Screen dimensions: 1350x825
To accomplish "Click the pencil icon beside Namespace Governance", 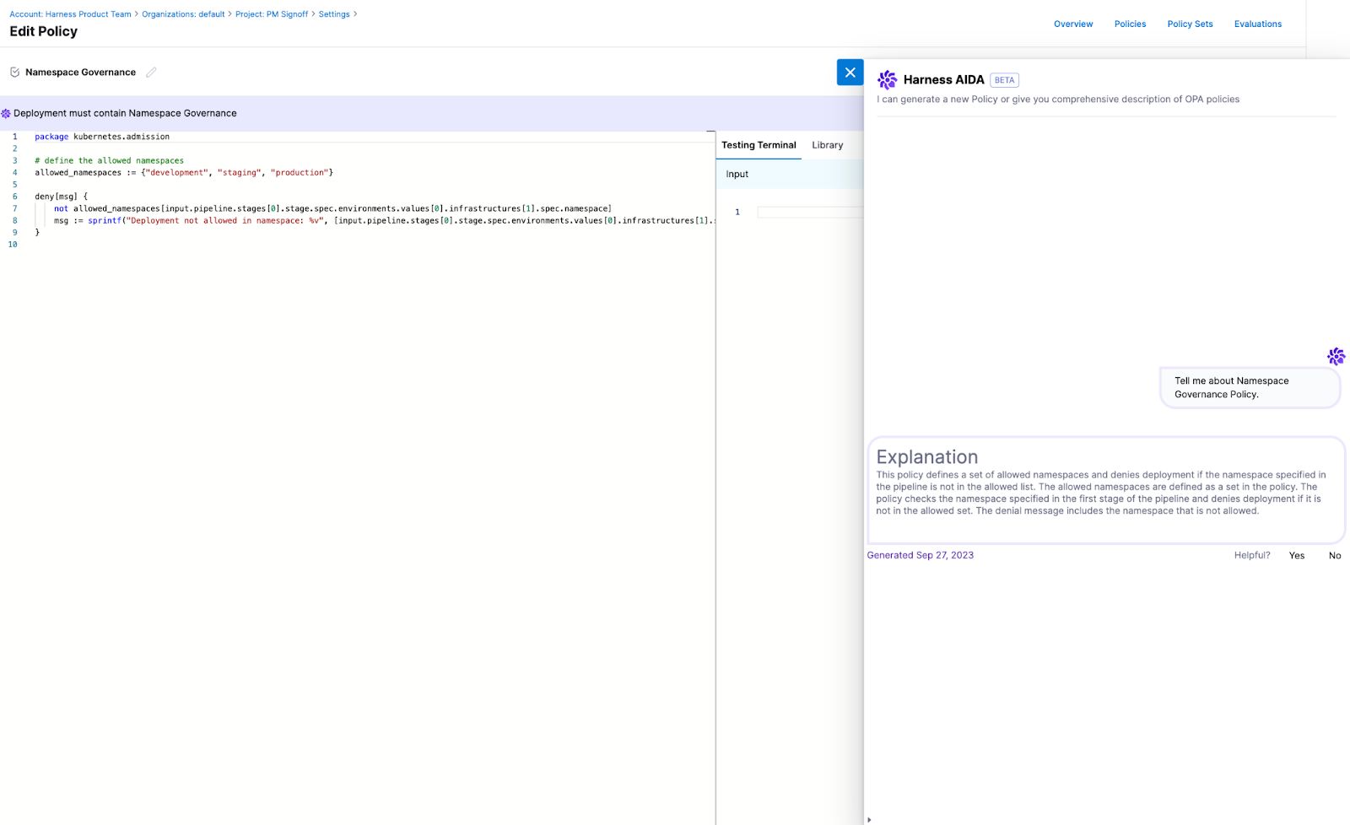I will click(151, 73).
